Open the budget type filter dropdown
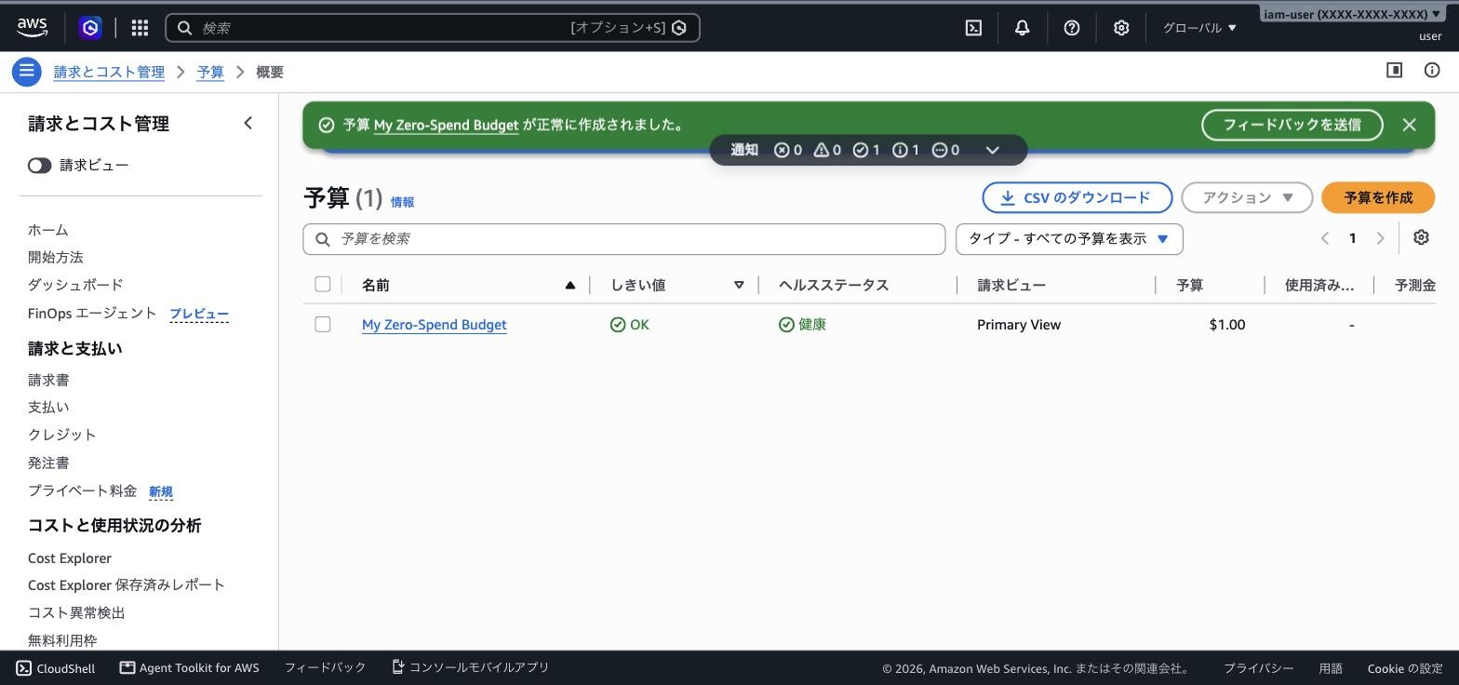 tap(1069, 239)
